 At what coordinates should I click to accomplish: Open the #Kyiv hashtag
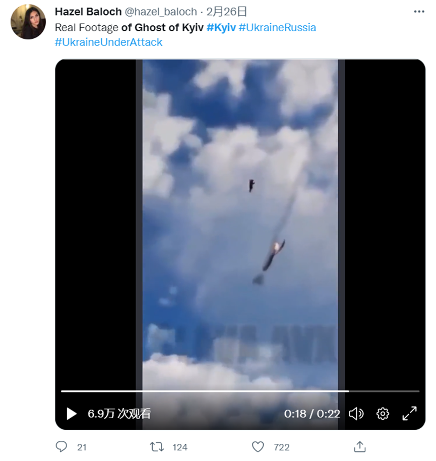pos(221,28)
